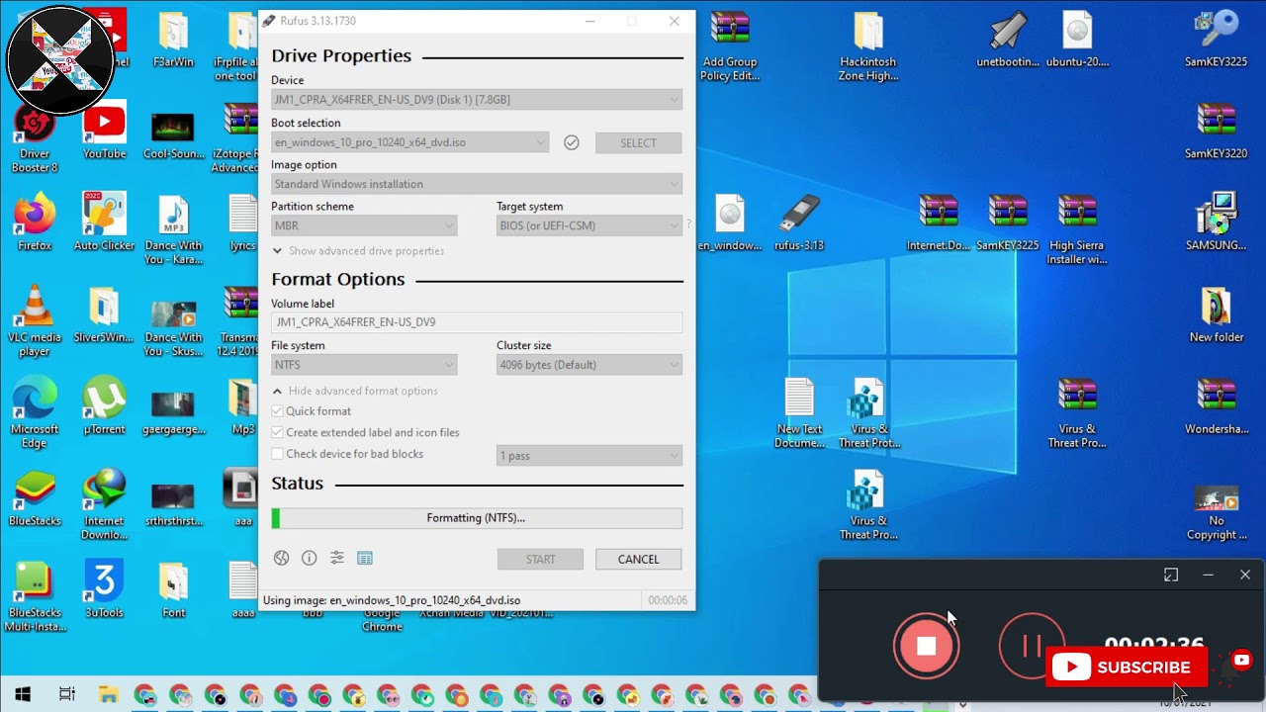
Task: Open Hackintosh Zone High folder
Action: (868, 46)
